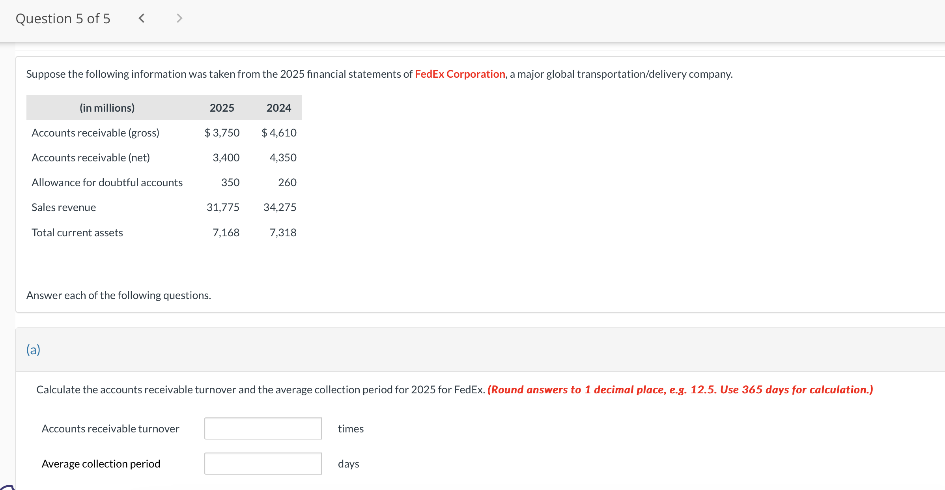Focus the Average collection period input box

[x=263, y=464]
